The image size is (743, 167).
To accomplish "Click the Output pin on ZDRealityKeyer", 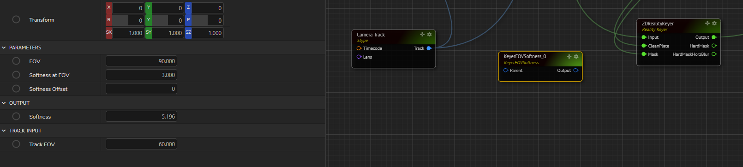I will point(714,37).
